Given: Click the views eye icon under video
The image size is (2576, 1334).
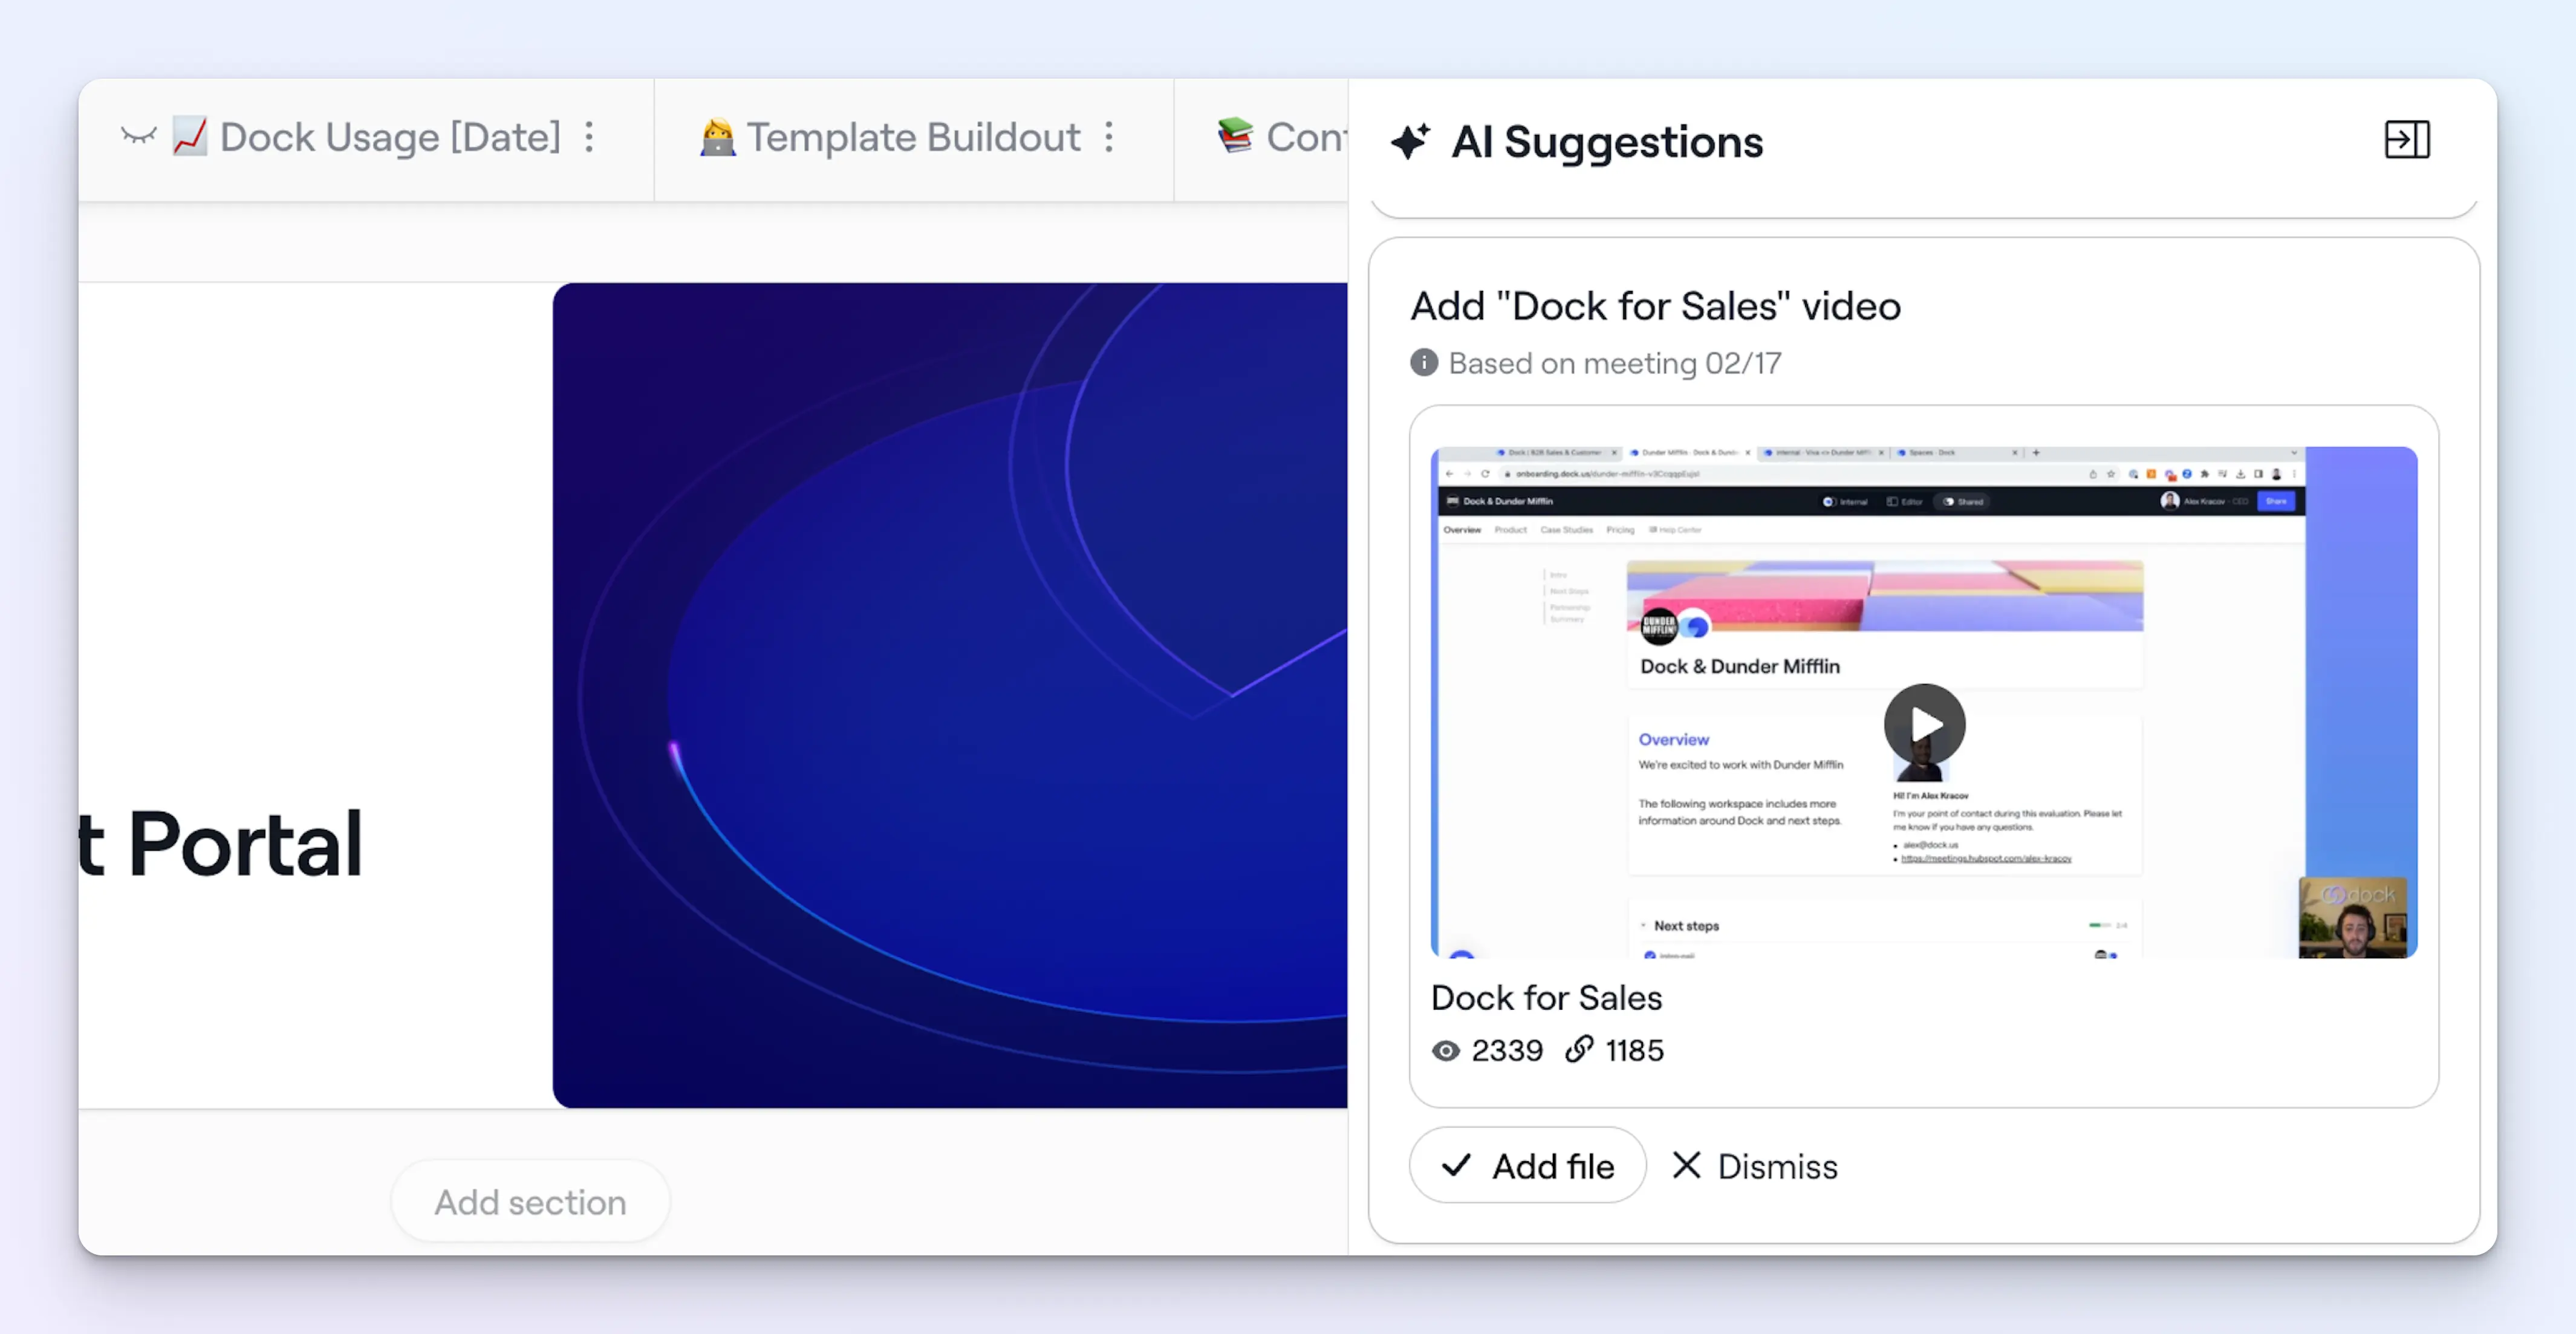Looking at the screenshot, I should pos(1445,1051).
